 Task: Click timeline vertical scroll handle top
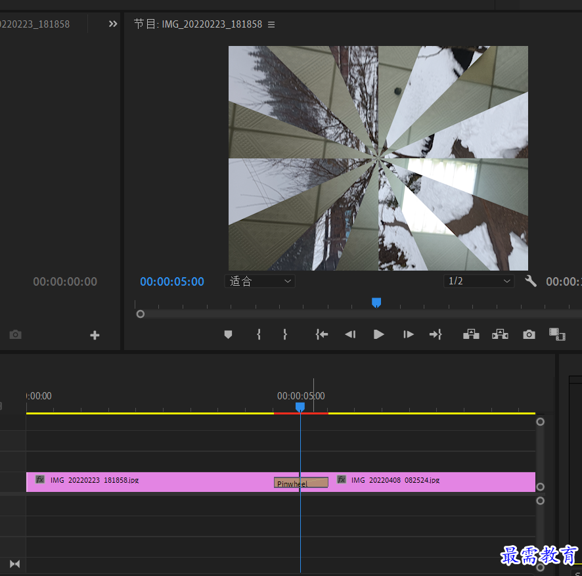click(541, 422)
